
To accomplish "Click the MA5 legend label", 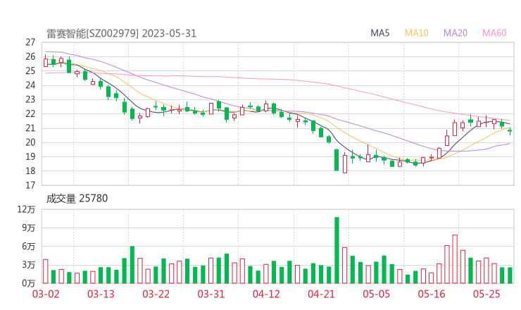I will [x=379, y=33].
